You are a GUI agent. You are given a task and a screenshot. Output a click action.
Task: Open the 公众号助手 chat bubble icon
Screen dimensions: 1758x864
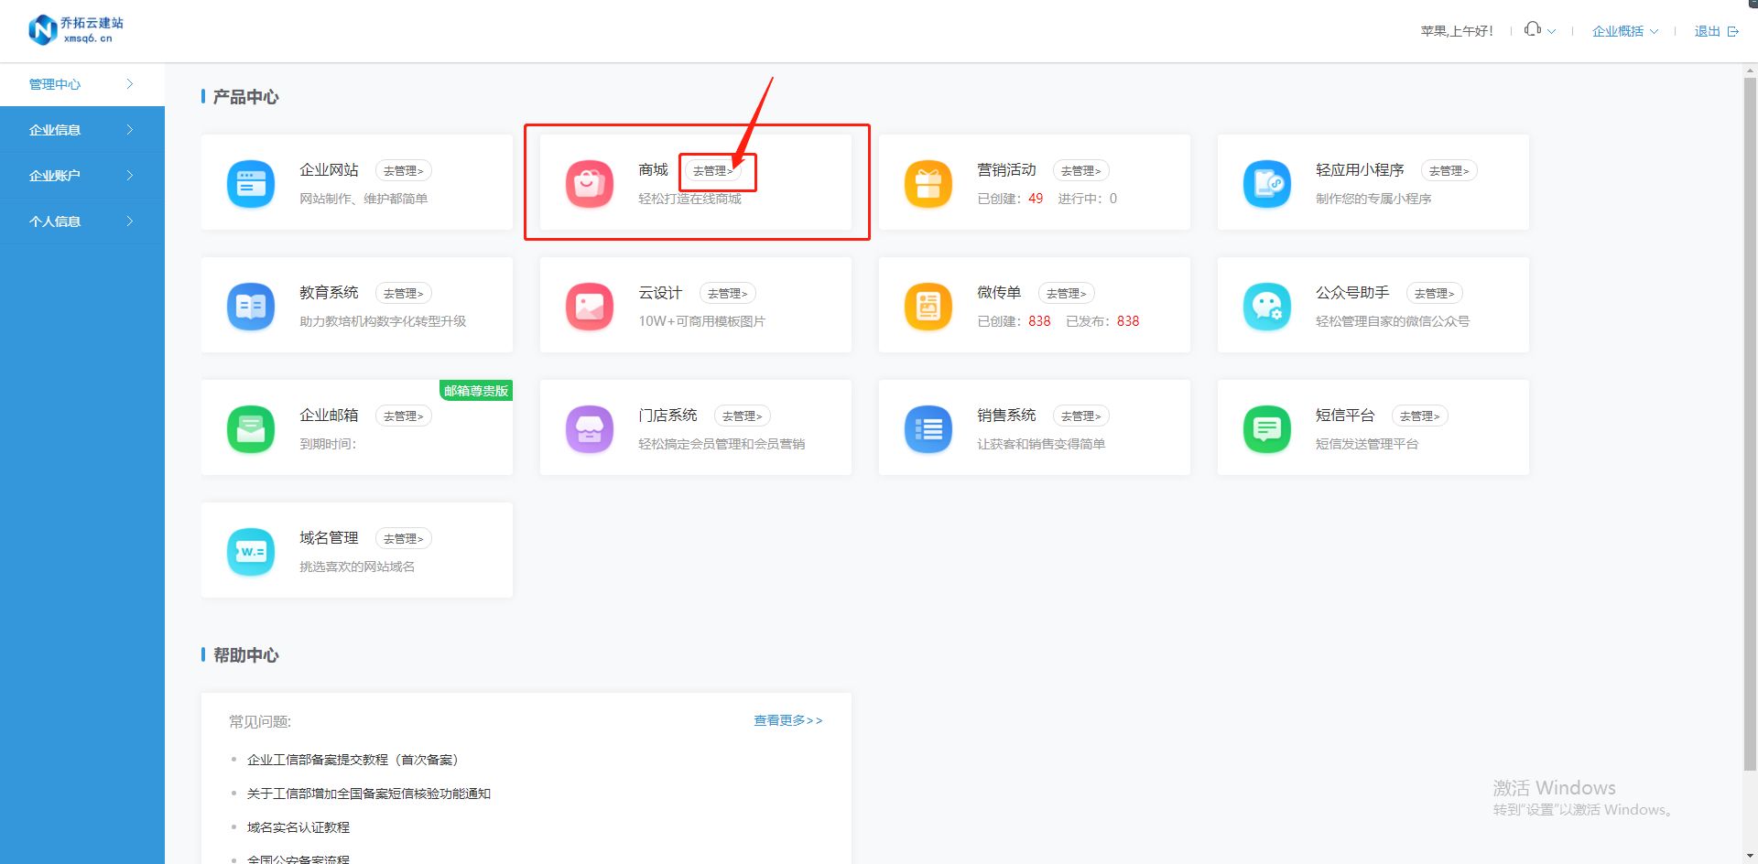tap(1267, 307)
